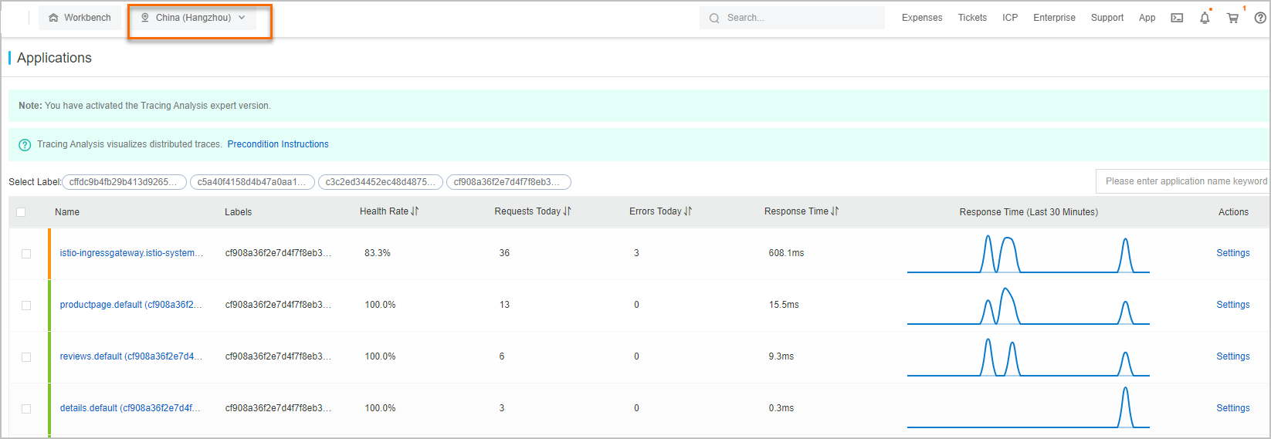This screenshot has height=439, width=1271.
Task: Check the productpage.default row checkbox
Action: tap(26, 306)
